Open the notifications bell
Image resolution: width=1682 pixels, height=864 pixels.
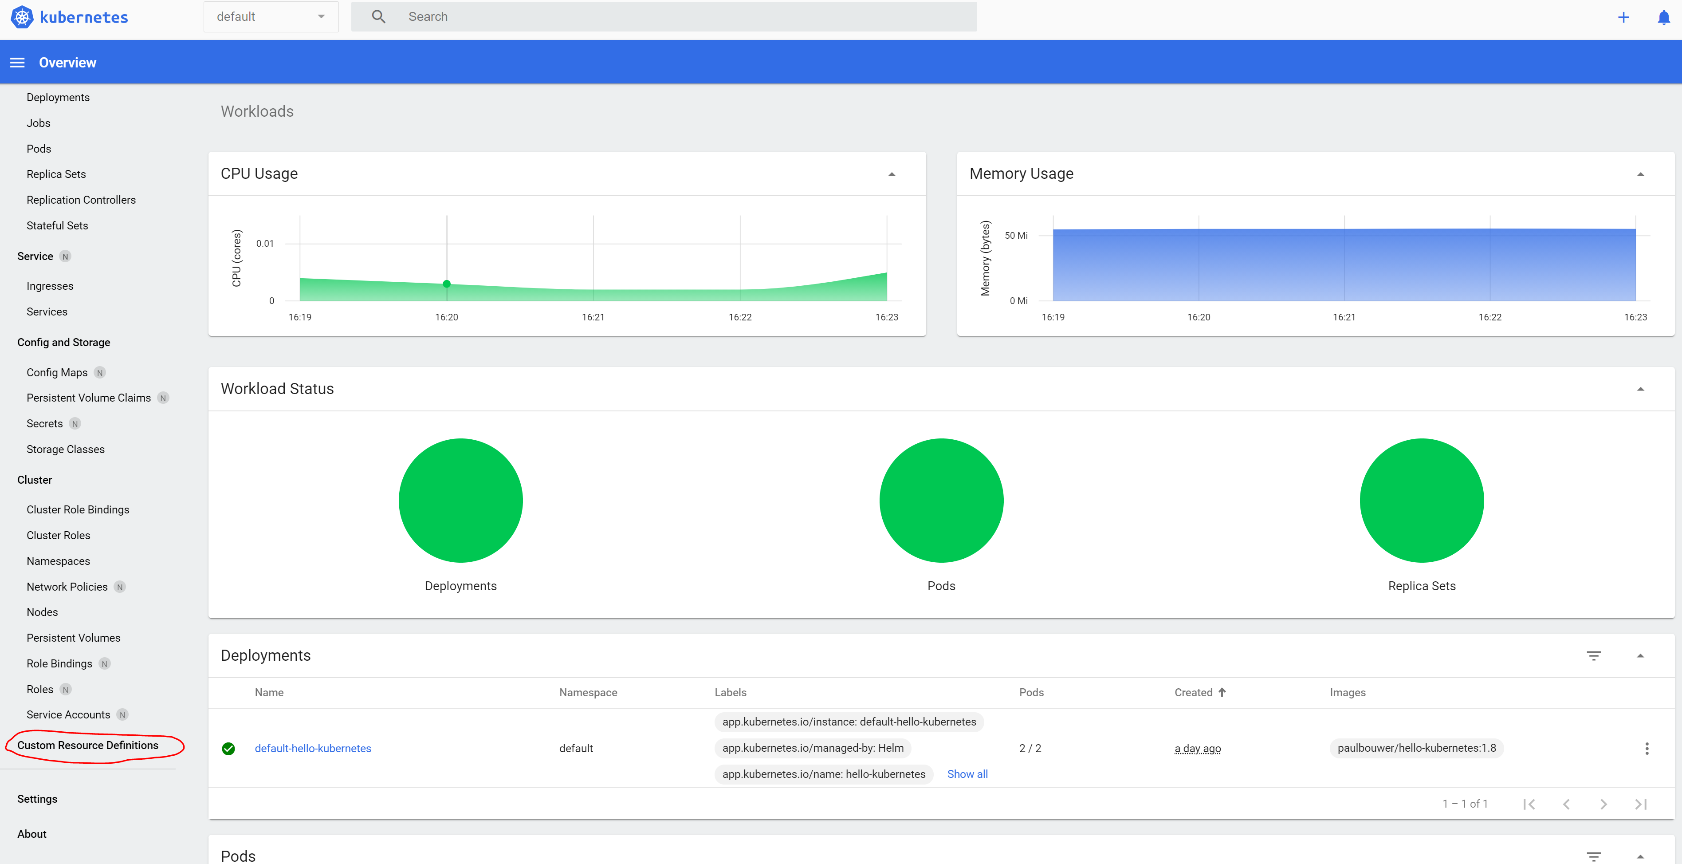pos(1664,17)
